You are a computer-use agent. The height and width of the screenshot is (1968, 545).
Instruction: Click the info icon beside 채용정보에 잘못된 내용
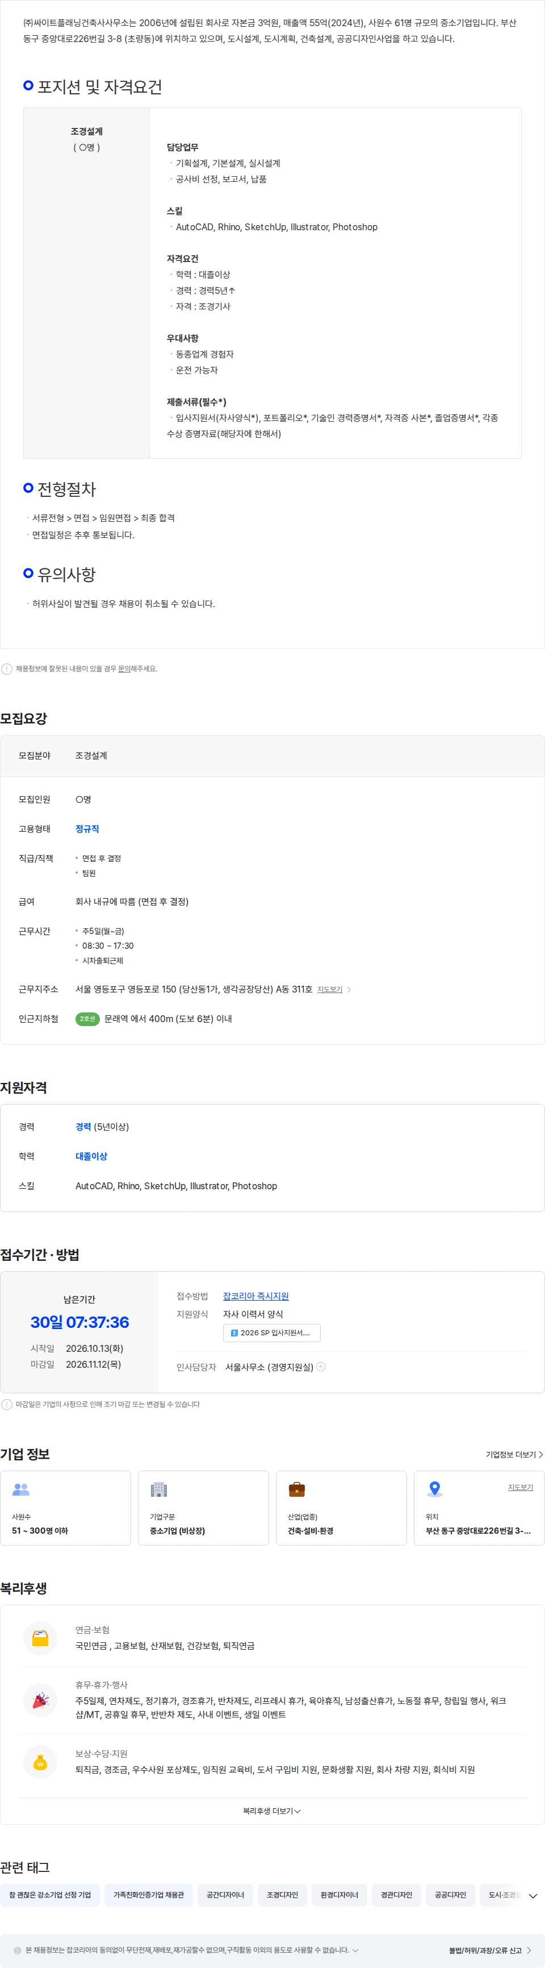tap(7, 669)
